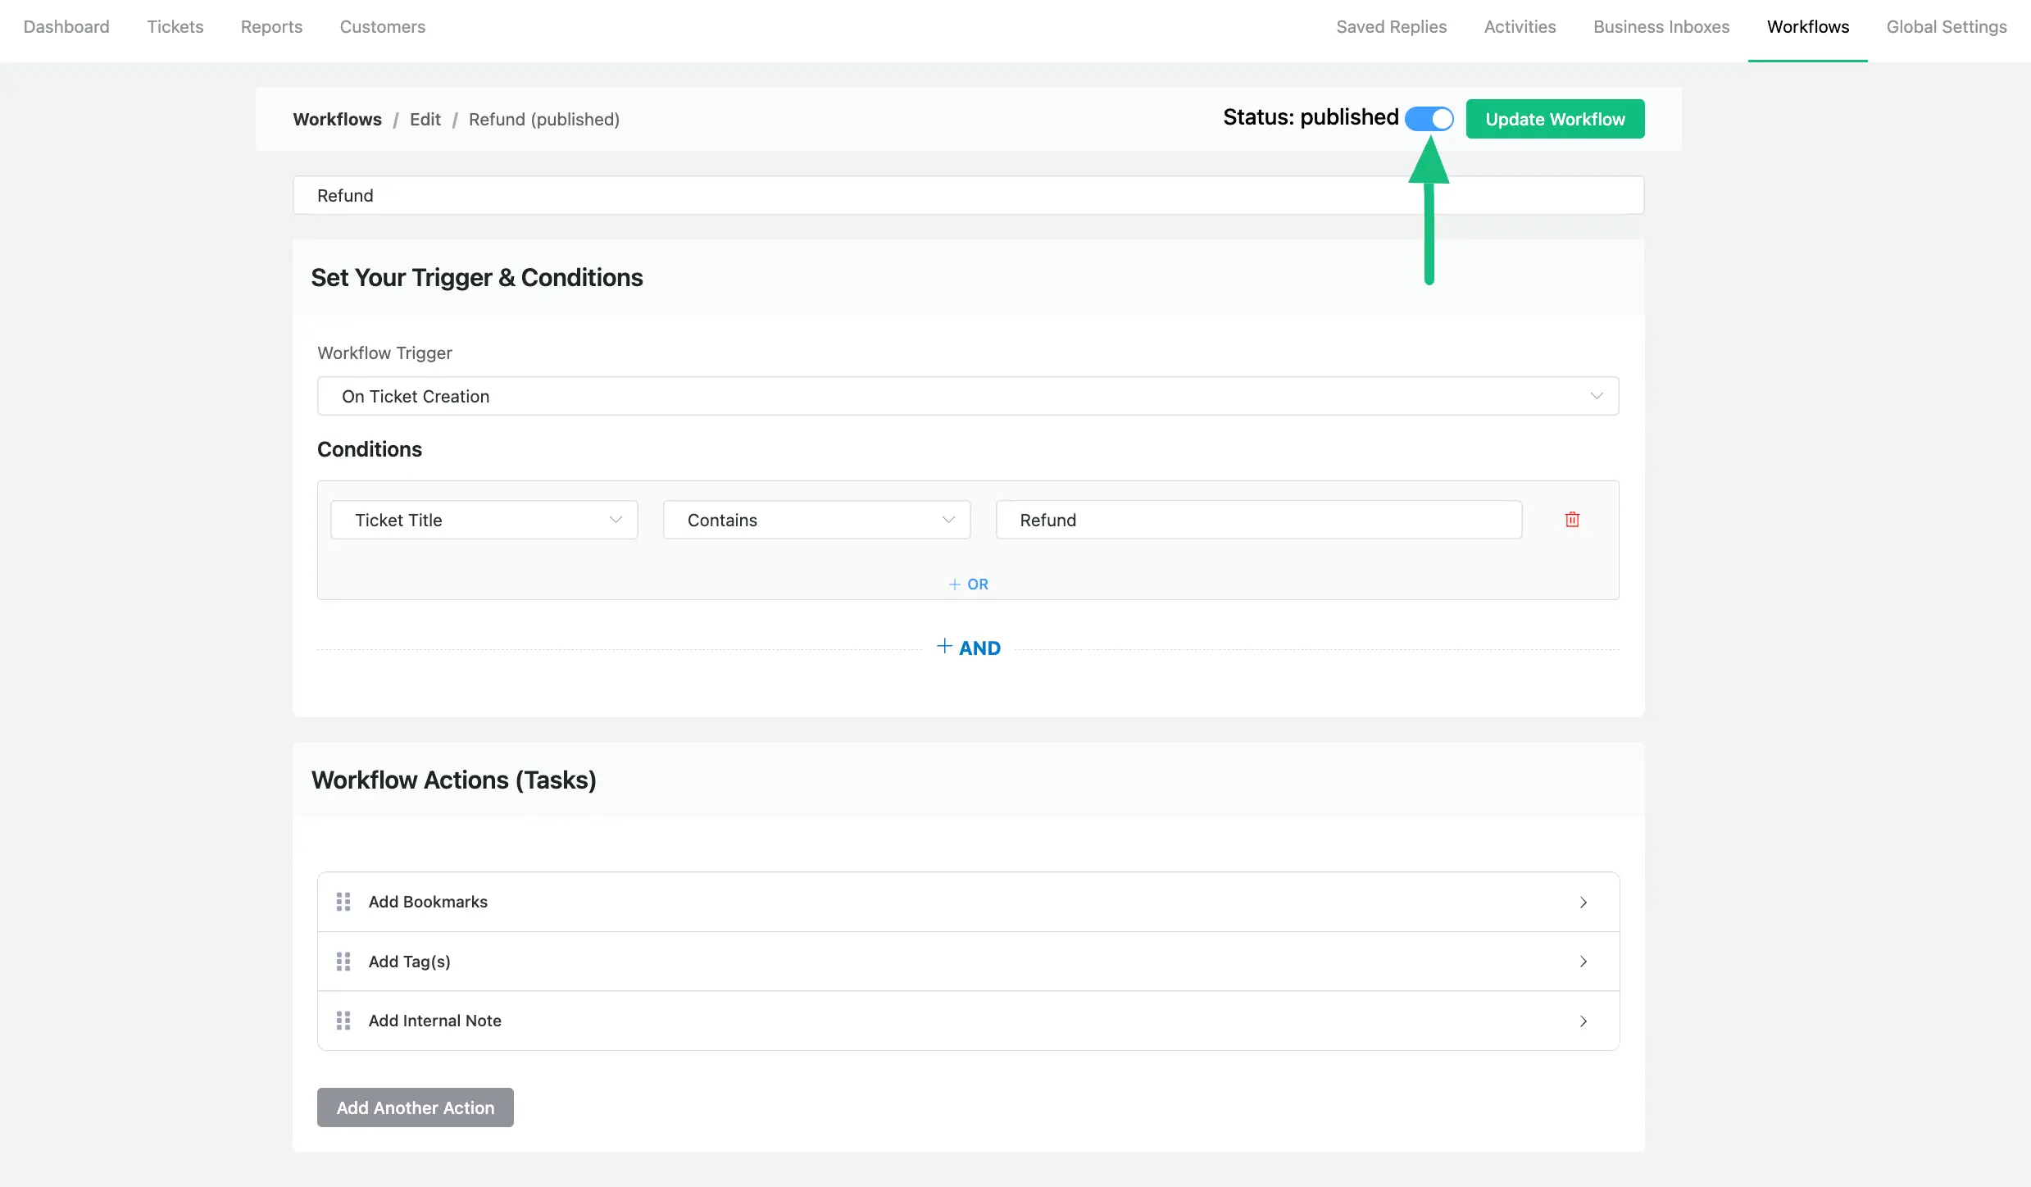Add an OR condition
The image size is (2031, 1187).
(968, 584)
